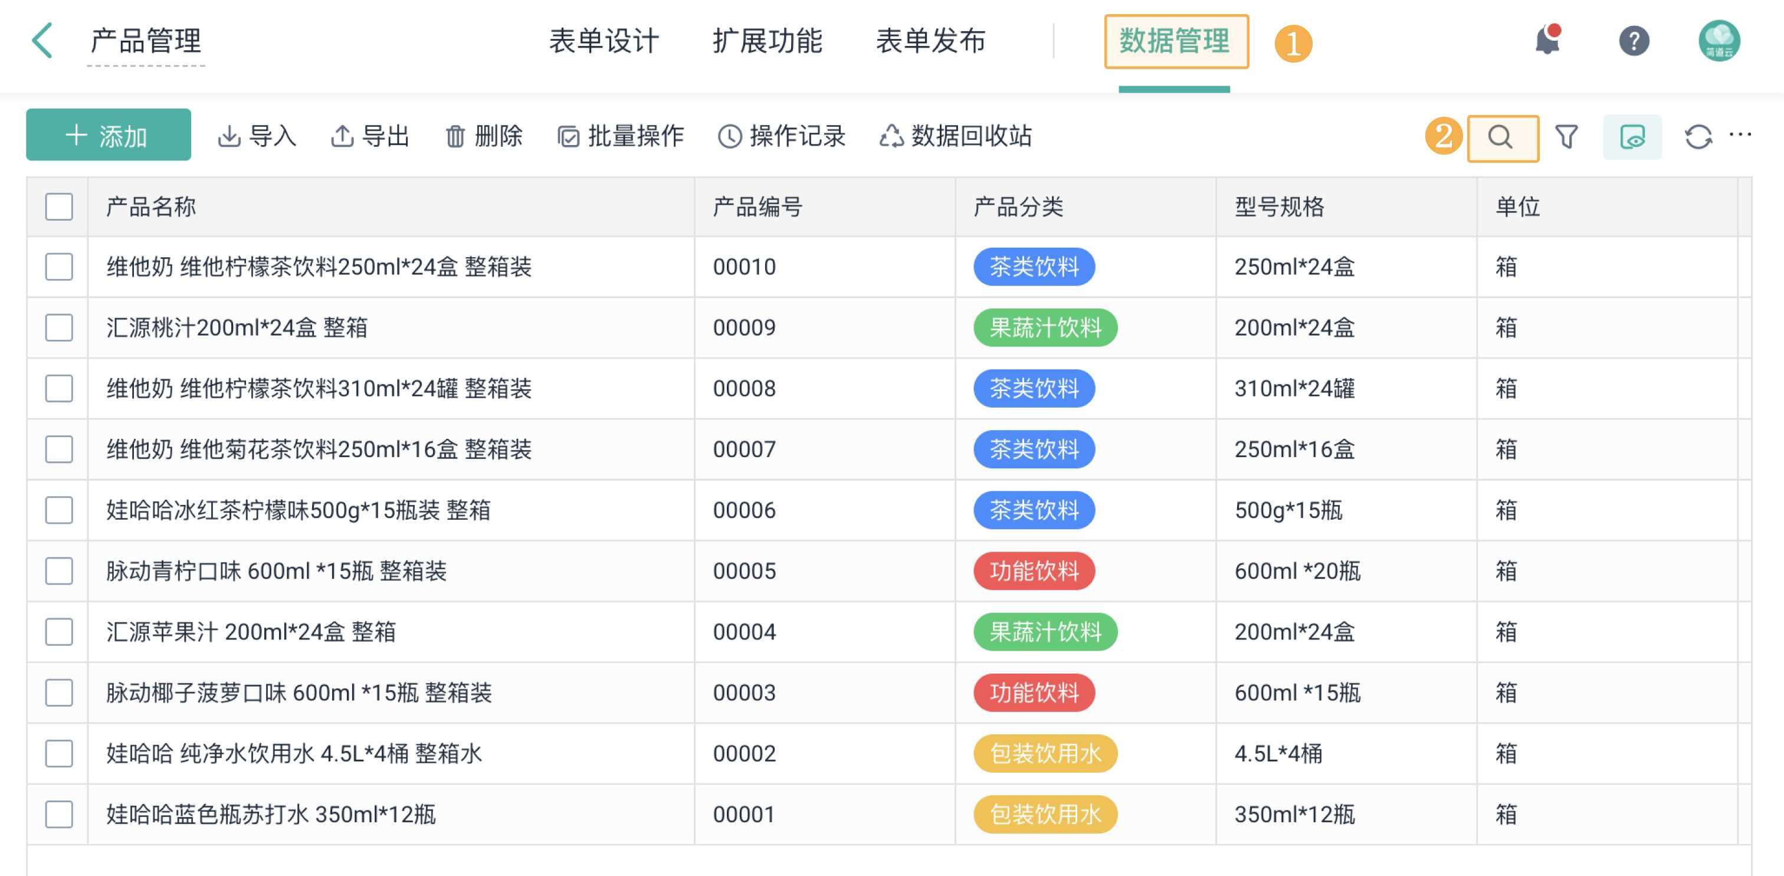The width and height of the screenshot is (1784, 876).
Task: Click product code 00009
Action: [745, 327]
